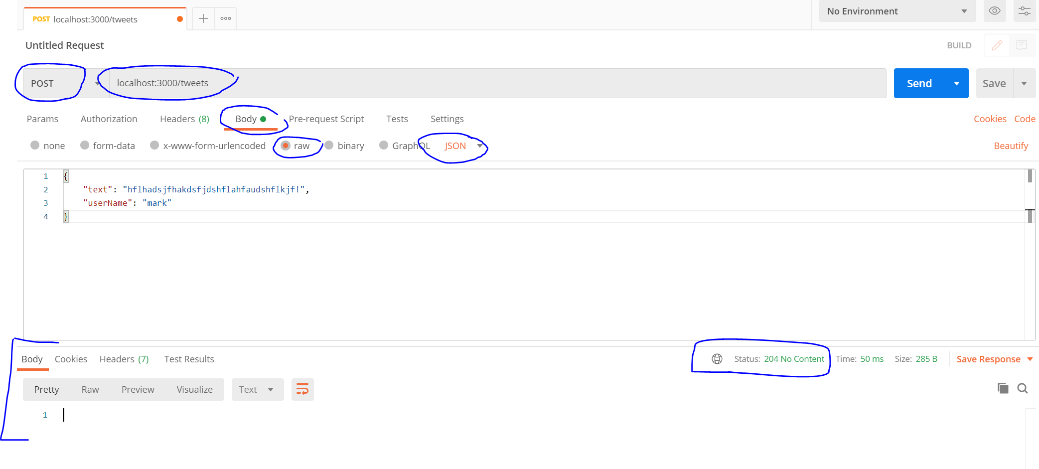Viewport: 1039px width, 469px height.
Task: Select the none body type option
Action: (48, 146)
